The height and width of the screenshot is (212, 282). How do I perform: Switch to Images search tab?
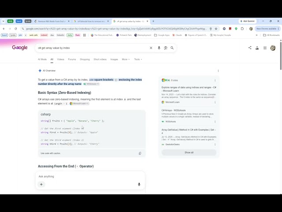(x=114, y=59)
